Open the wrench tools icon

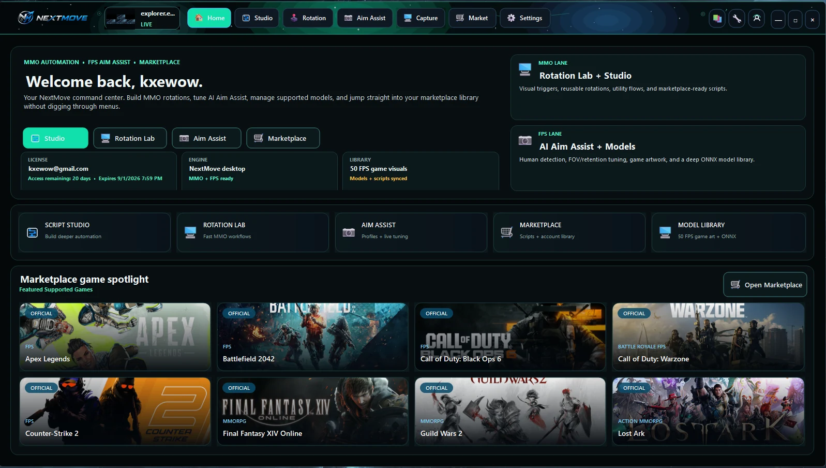tap(737, 19)
